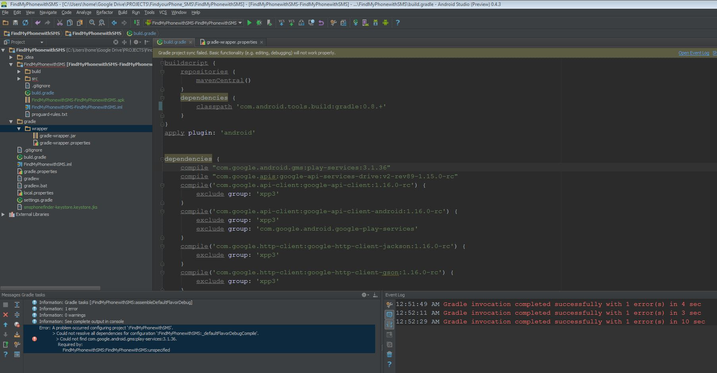
Task: Open Project panel gear settings dropdown
Action: [137, 42]
